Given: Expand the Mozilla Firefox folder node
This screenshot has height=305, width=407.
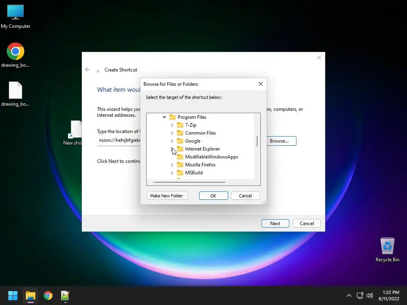Looking at the screenshot, I should (172, 165).
